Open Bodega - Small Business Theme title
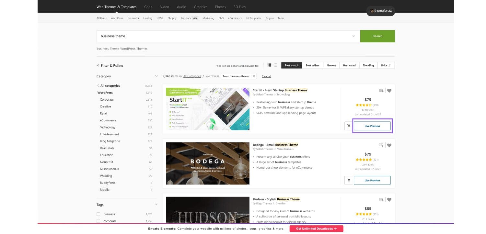Image resolution: width=486 pixels, height=234 pixels. [x=275, y=145]
